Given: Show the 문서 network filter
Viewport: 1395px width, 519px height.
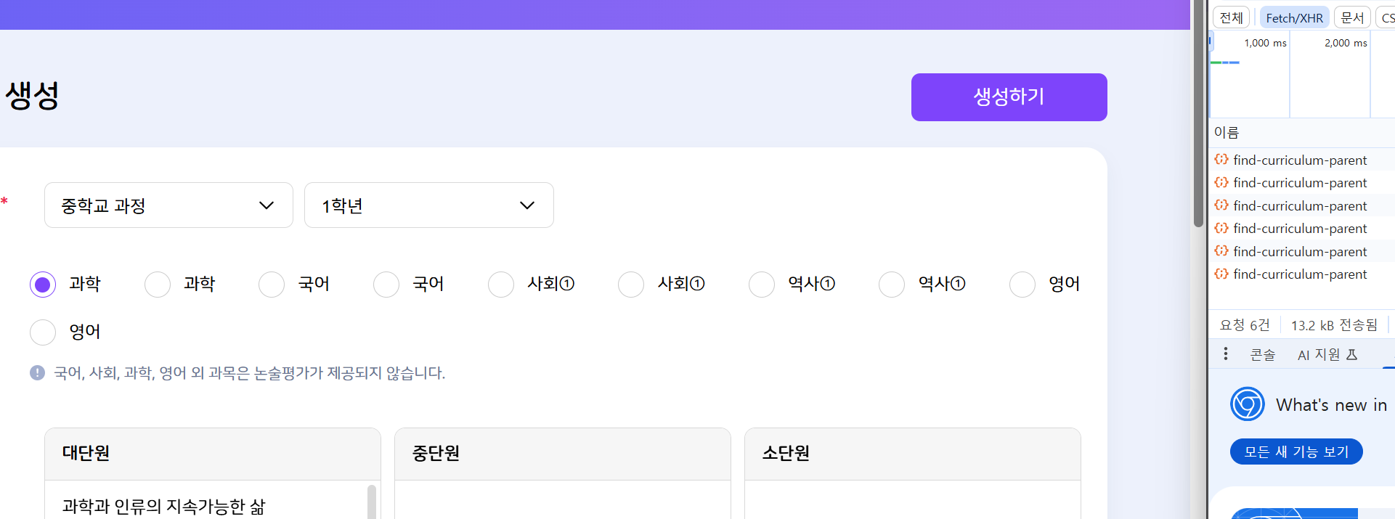Looking at the screenshot, I should 1351,18.
